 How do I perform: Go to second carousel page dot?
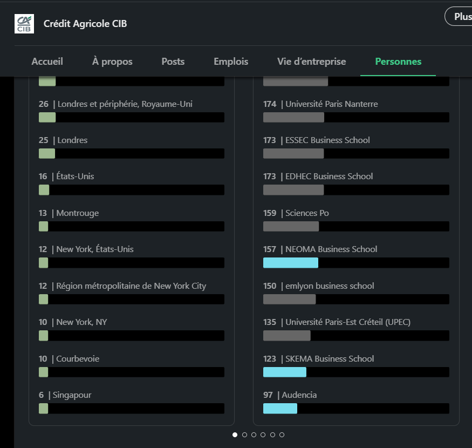coord(244,435)
